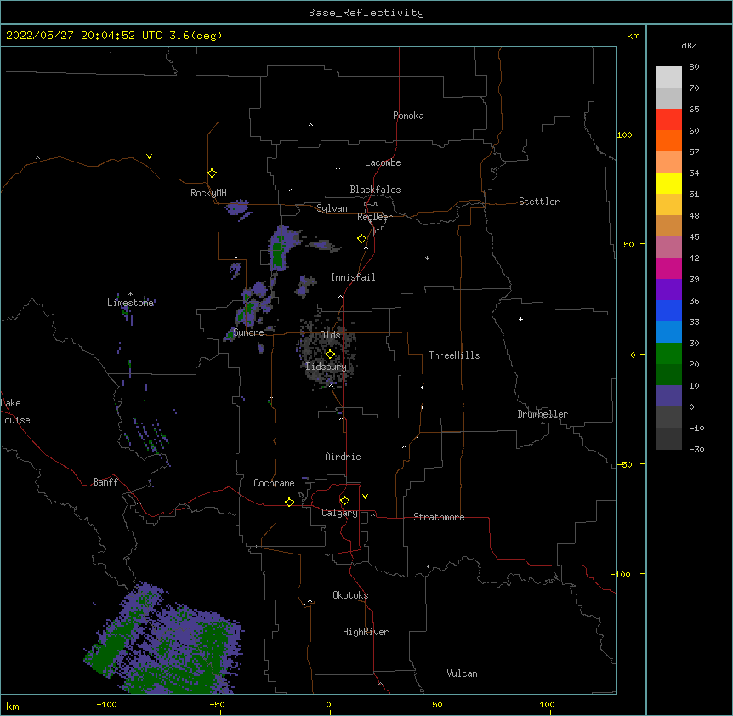Click the asterisk marker above Limestone
This screenshot has height=716, width=733.
click(130, 294)
